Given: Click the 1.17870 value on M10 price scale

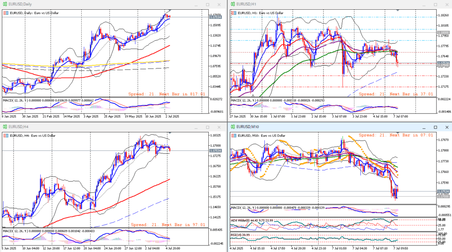Looking at the screenshot, I should point(443,139).
